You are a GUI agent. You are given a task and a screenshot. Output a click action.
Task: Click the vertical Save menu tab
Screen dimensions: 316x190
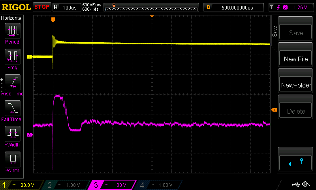tap(275, 31)
